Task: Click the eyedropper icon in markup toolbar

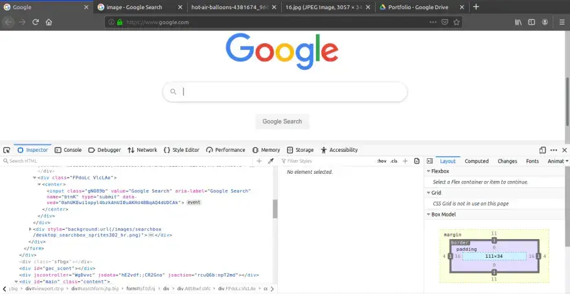Action: pyautogui.click(x=271, y=161)
